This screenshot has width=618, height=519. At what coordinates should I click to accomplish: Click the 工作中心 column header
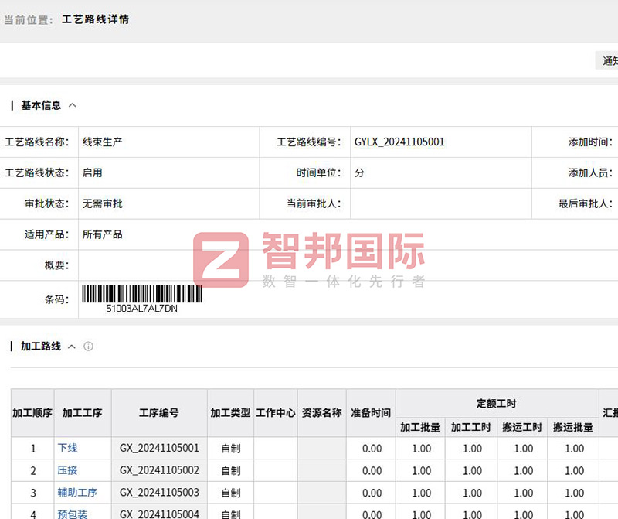(273, 411)
